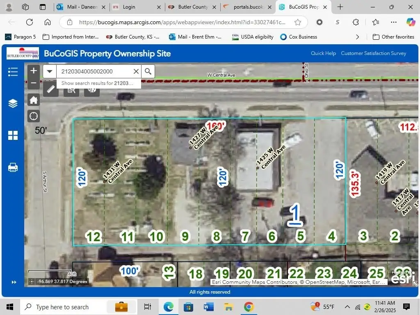
Task: Open the Layers stack widget
Action: click(x=13, y=103)
